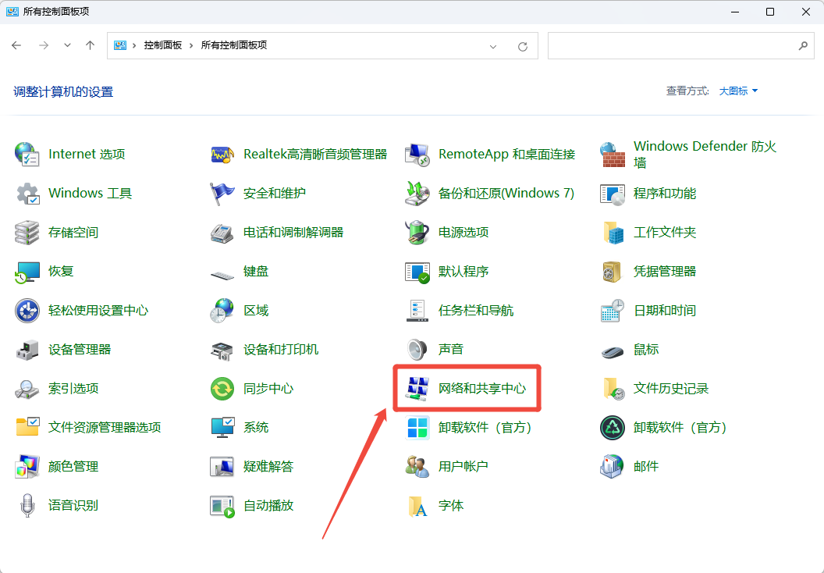Click the 自动播放 icon
The height and width of the screenshot is (573, 824).
tap(222, 506)
